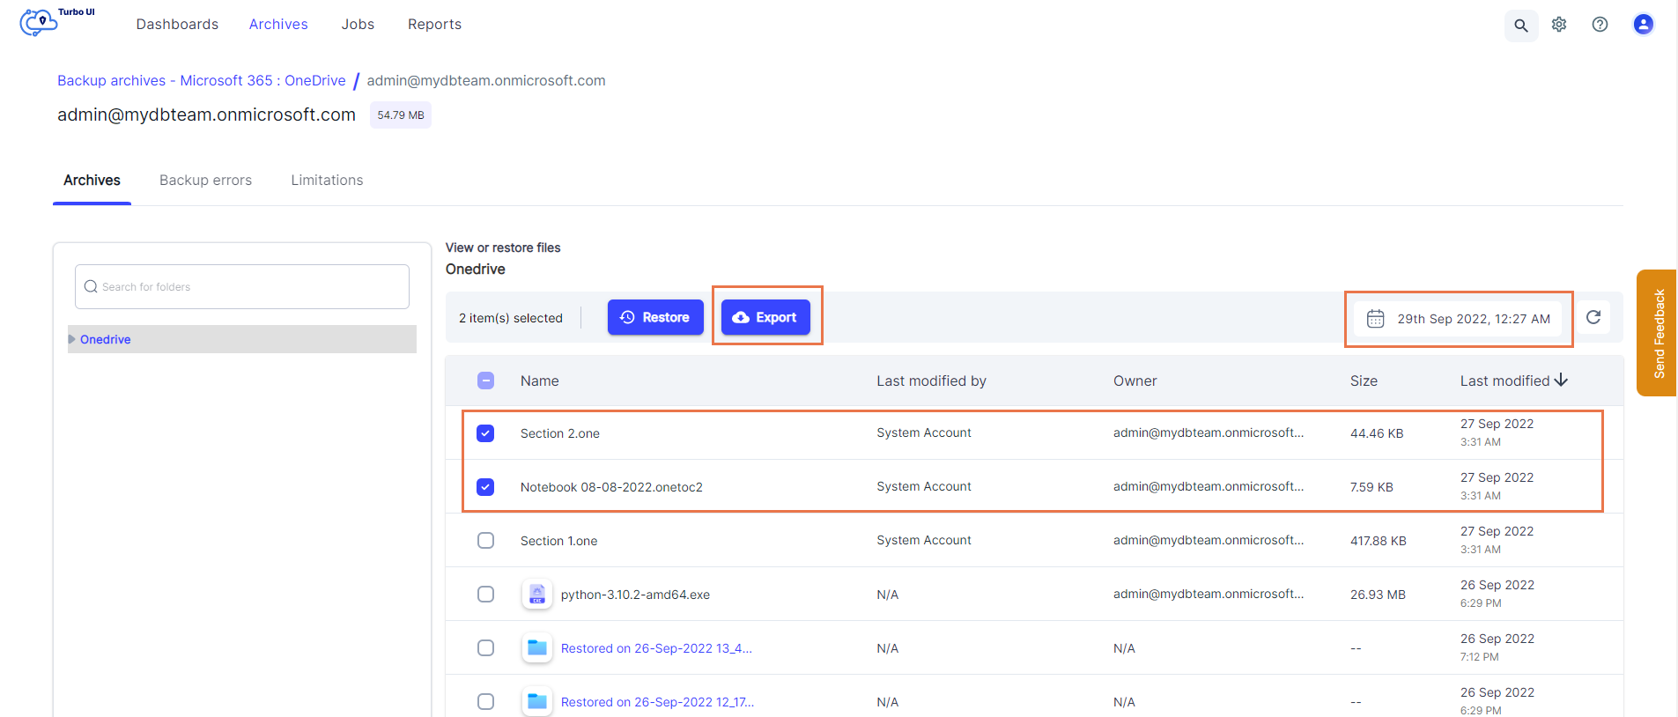
Task: Click the Turbo UI cloud logo
Action: pos(40,22)
